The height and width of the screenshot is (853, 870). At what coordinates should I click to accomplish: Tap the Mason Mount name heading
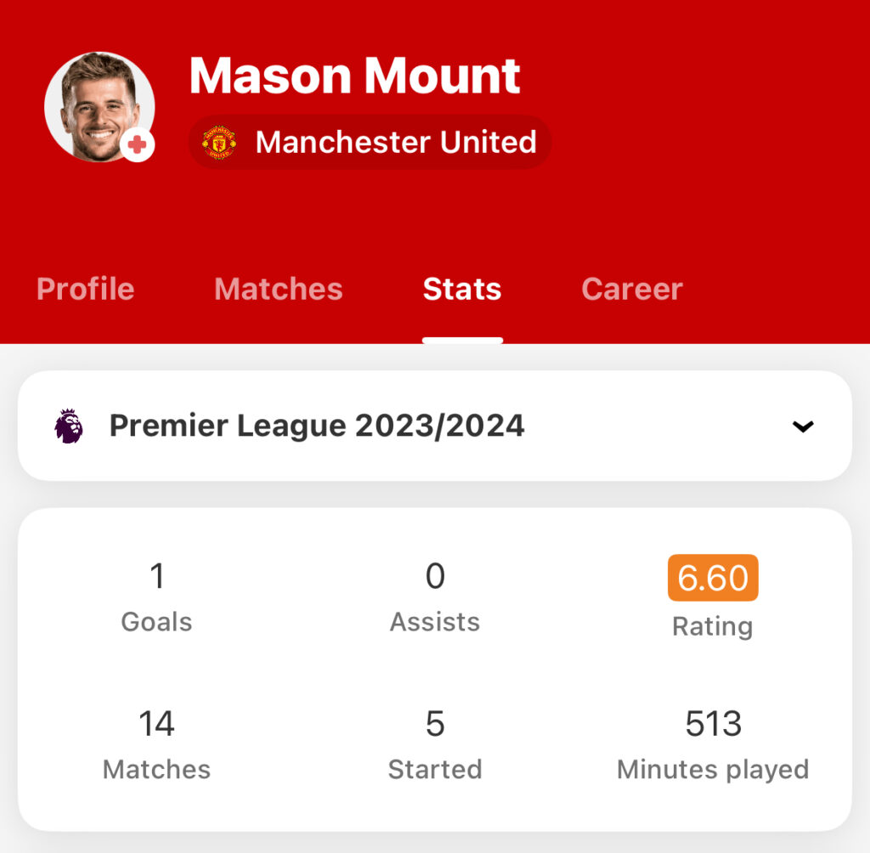(355, 76)
